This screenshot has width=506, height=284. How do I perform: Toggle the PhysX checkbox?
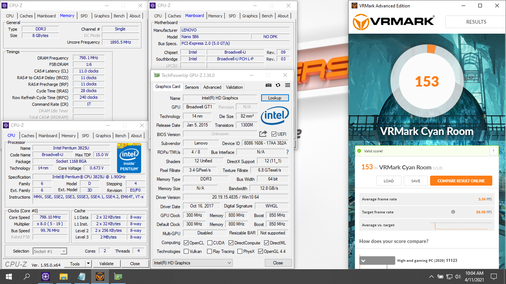(240, 251)
